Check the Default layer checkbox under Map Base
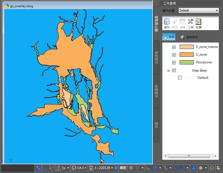The width and height of the screenshot is (223, 173). tap(180, 78)
